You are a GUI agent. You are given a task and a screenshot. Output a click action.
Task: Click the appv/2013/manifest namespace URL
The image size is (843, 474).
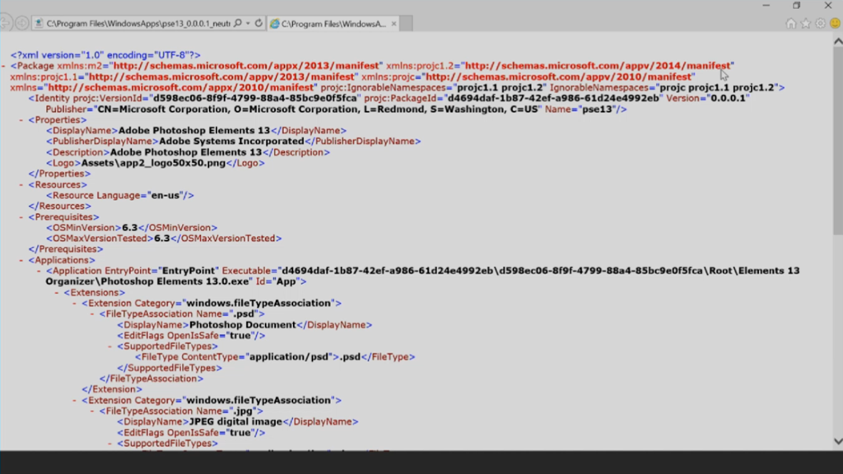tap(221, 77)
